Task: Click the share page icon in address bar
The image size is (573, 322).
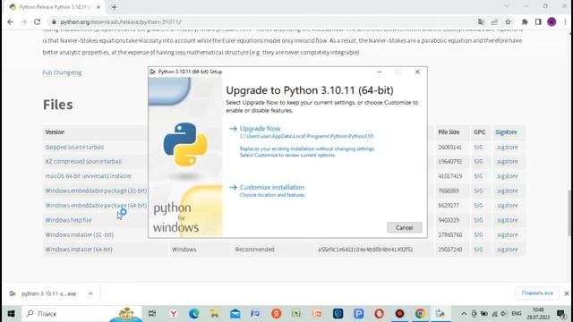Action: point(494,21)
